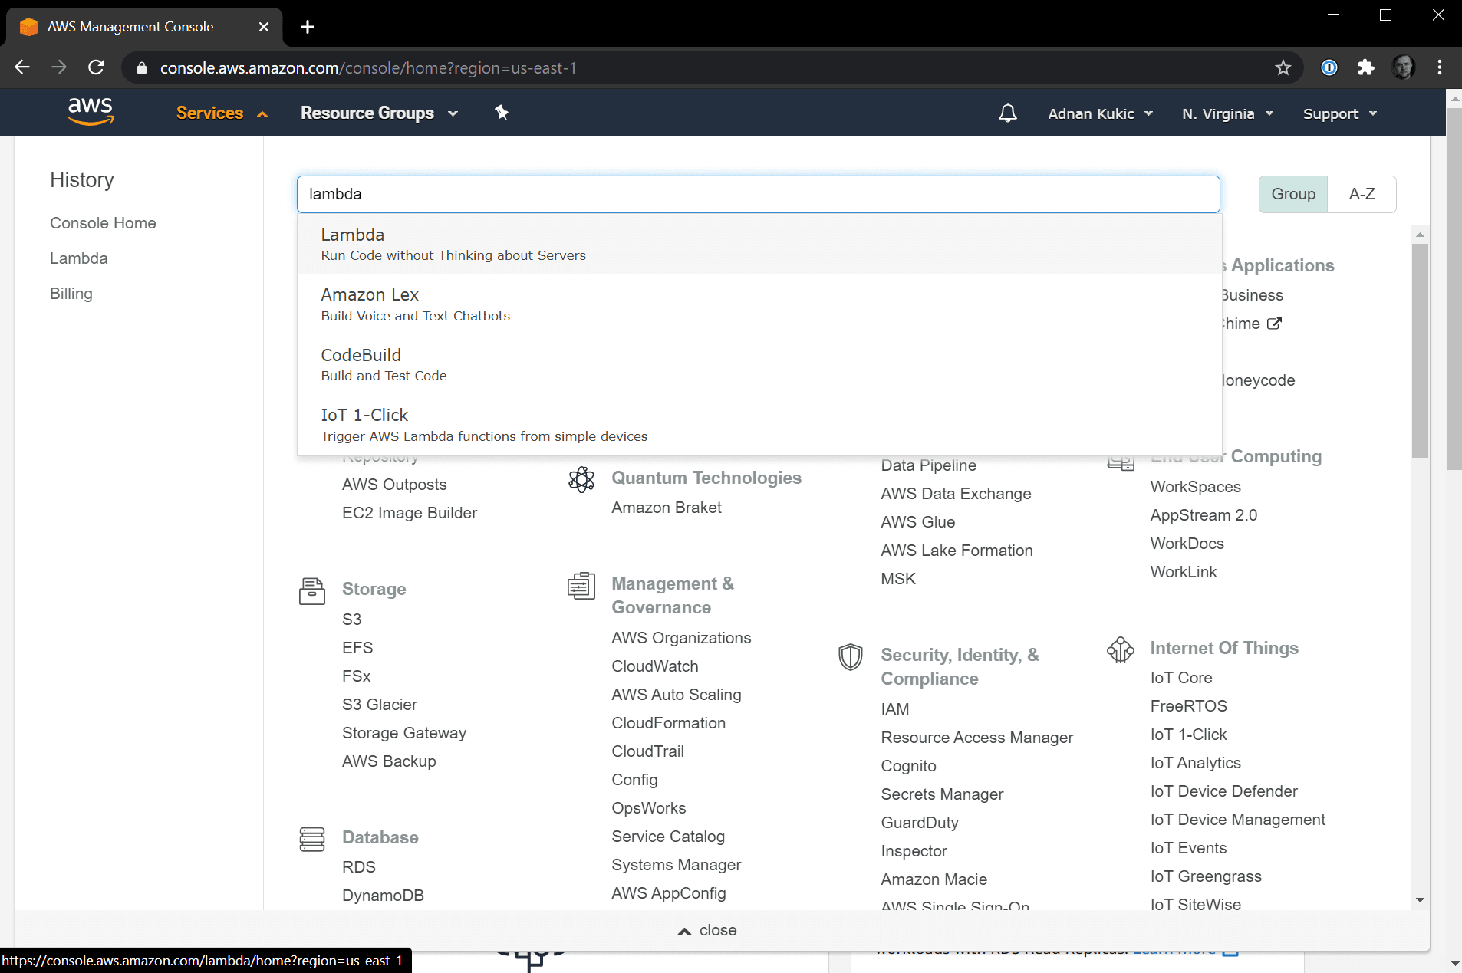Click the pin shortcuts icon in navbar
This screenshot has height=973, width=1462.
pos(502,113)
